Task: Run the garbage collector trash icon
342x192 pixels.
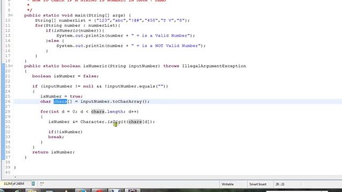Action: pyautogui.click(x=33, y=184)
